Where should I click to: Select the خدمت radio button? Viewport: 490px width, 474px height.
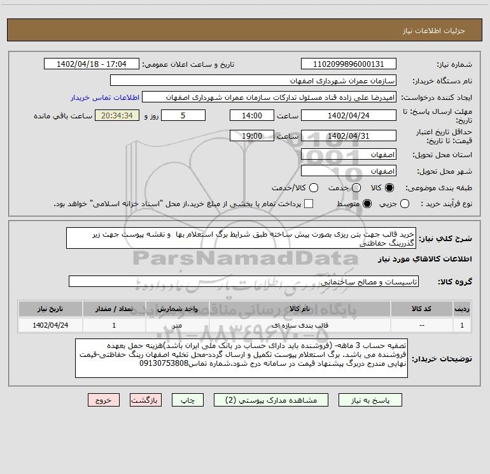[356, 188]
